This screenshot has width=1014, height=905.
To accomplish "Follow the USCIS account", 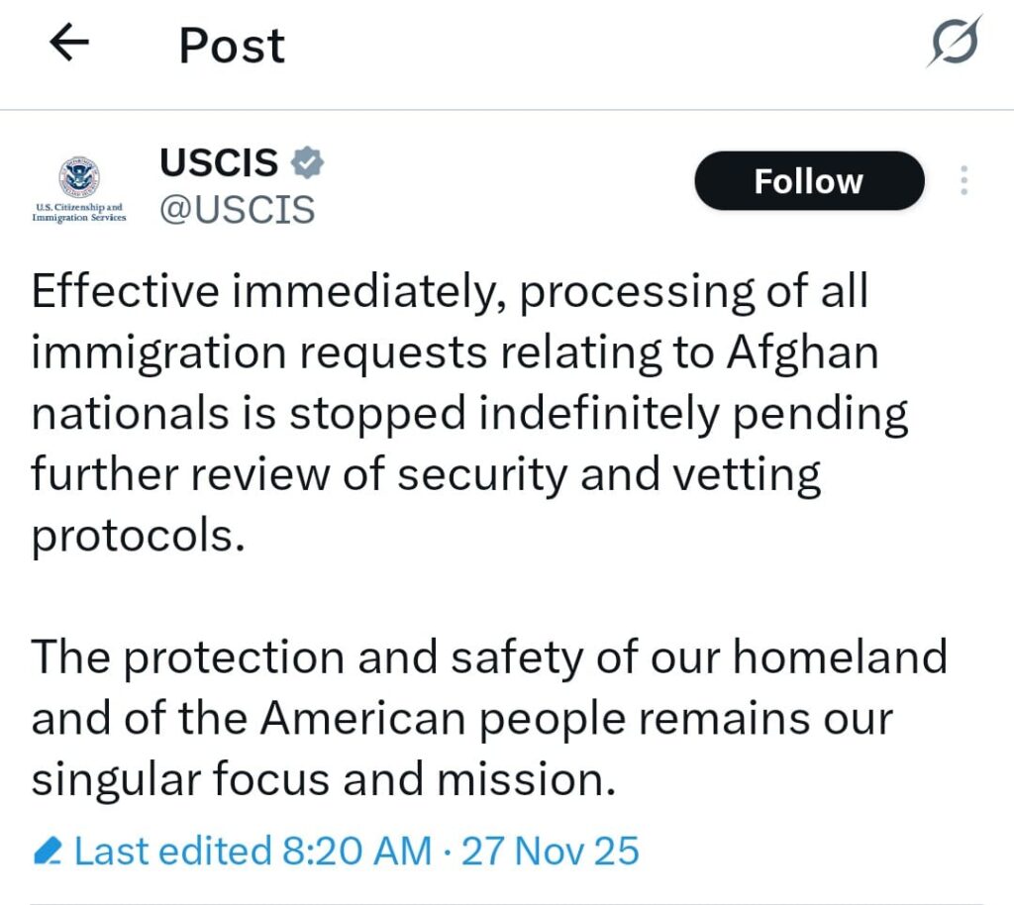I will (x=808, y=181).
